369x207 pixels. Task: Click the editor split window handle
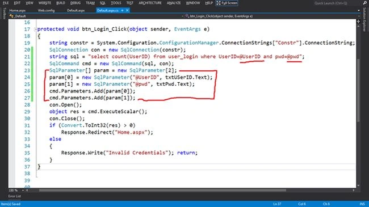(358, 22)
